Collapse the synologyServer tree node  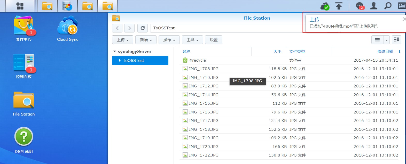(115, 52)
